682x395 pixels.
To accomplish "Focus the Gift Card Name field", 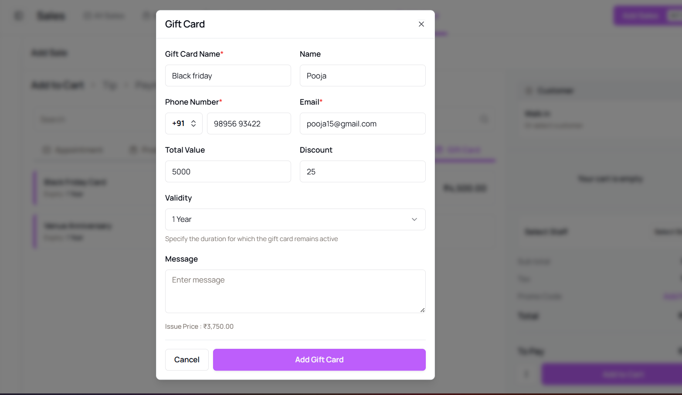I will click(228, 75).
